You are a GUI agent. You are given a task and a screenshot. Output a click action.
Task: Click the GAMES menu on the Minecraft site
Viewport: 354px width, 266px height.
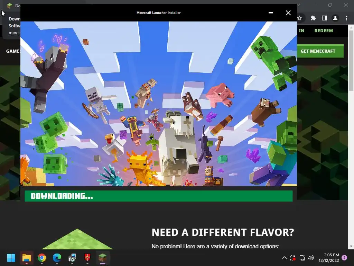[x=13, y=51]
